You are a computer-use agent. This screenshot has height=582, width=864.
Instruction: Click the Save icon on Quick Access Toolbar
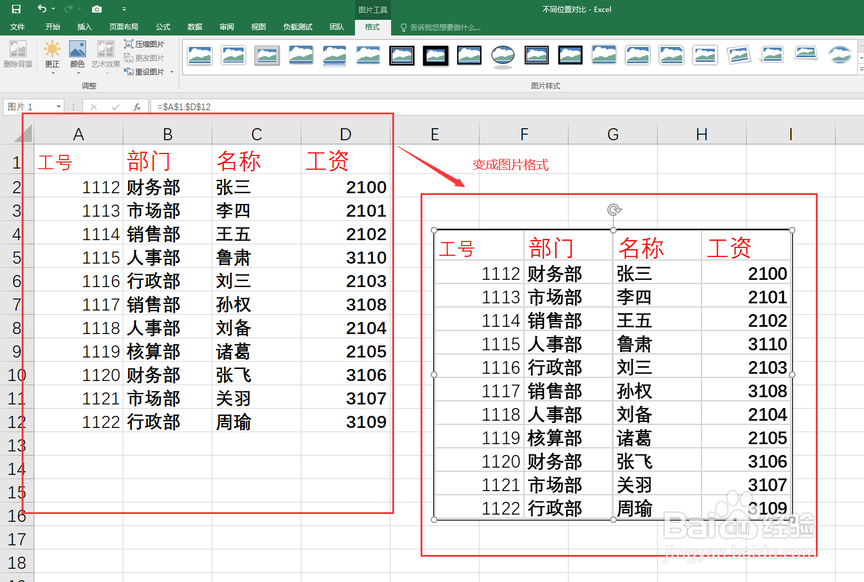click(16, 9)
